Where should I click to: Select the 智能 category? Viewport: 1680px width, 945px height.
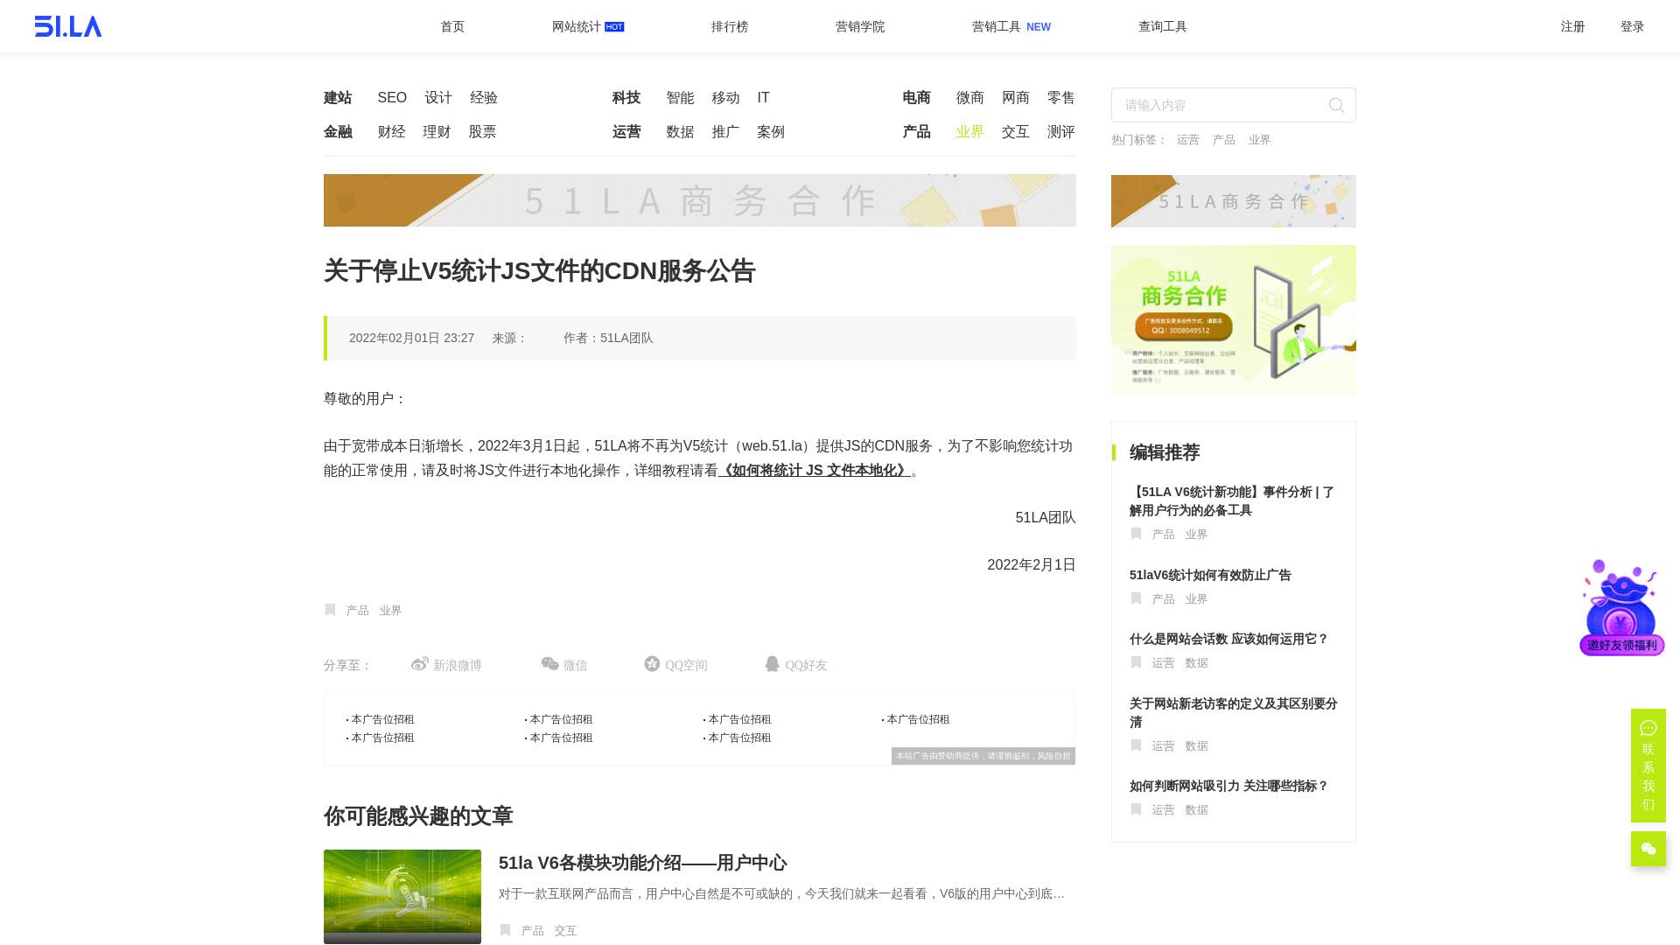[x=680, y=98]
